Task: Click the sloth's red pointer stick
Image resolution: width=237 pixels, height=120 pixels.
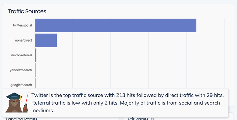Action: coord(26,101)
